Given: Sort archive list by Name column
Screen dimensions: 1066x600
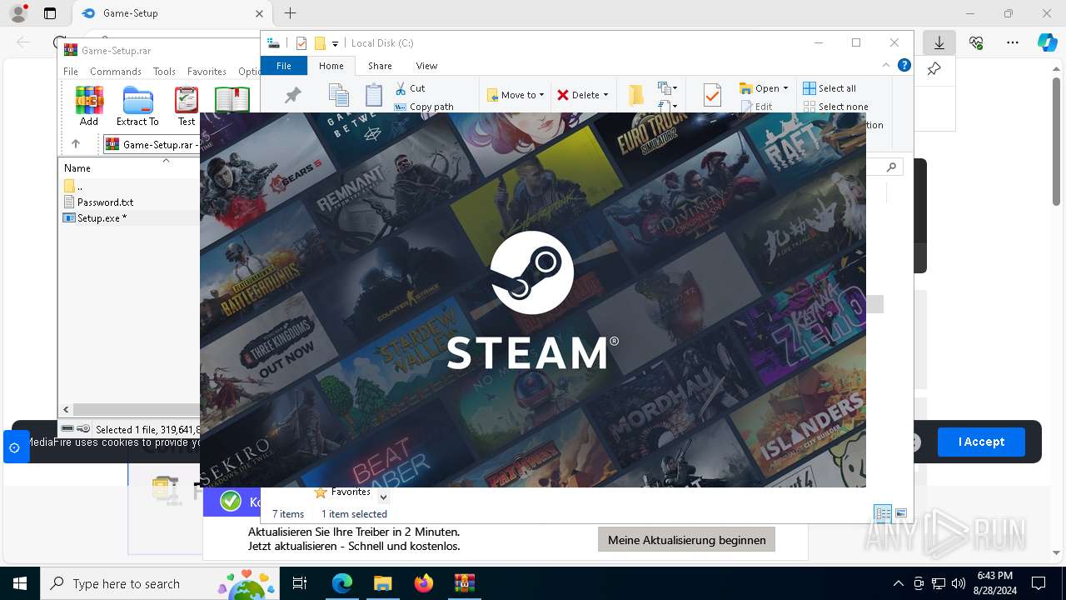Looking at the screenshot, I should (x=77, y=167).
